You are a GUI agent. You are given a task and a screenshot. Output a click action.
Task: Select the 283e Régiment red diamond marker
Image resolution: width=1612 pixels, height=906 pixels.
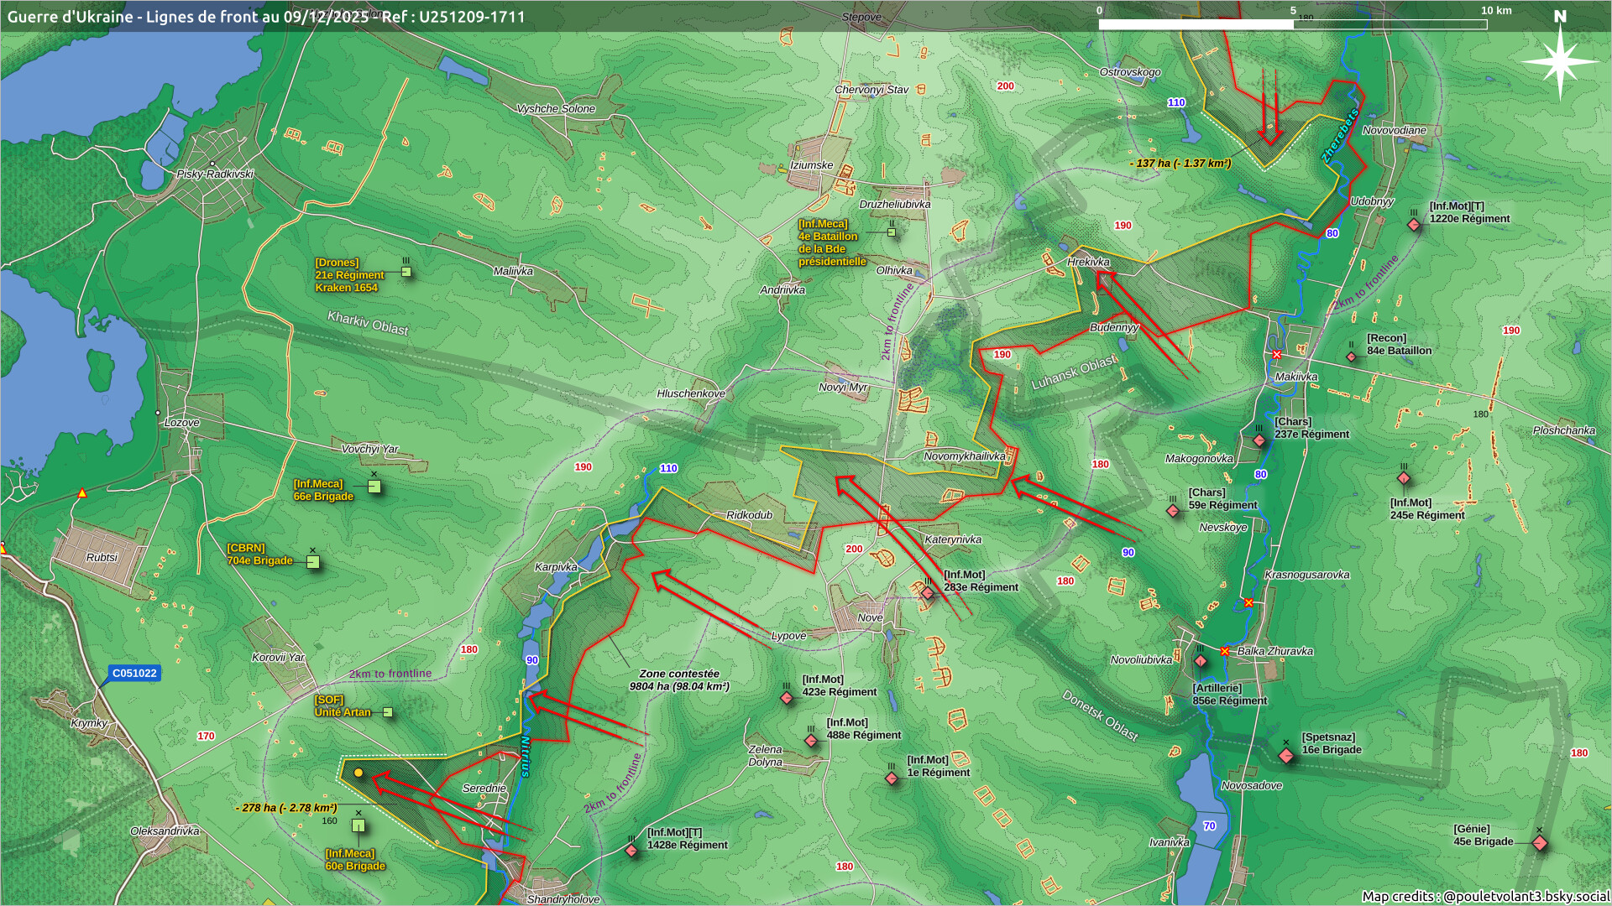928,593
